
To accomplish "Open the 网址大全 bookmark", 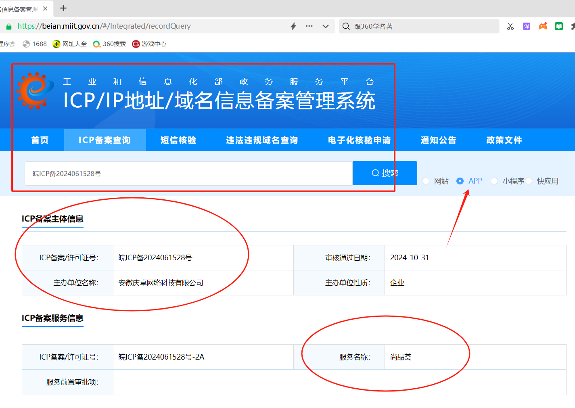I will (70, 44).
